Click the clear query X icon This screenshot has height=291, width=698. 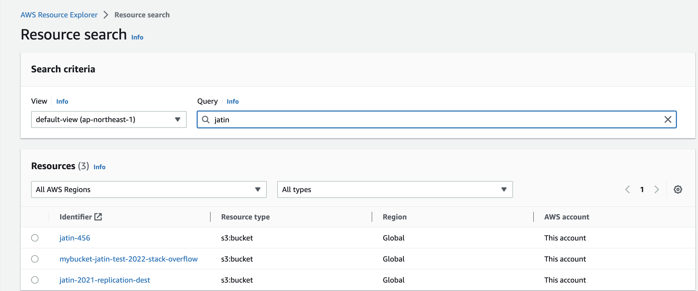point(669,119)
